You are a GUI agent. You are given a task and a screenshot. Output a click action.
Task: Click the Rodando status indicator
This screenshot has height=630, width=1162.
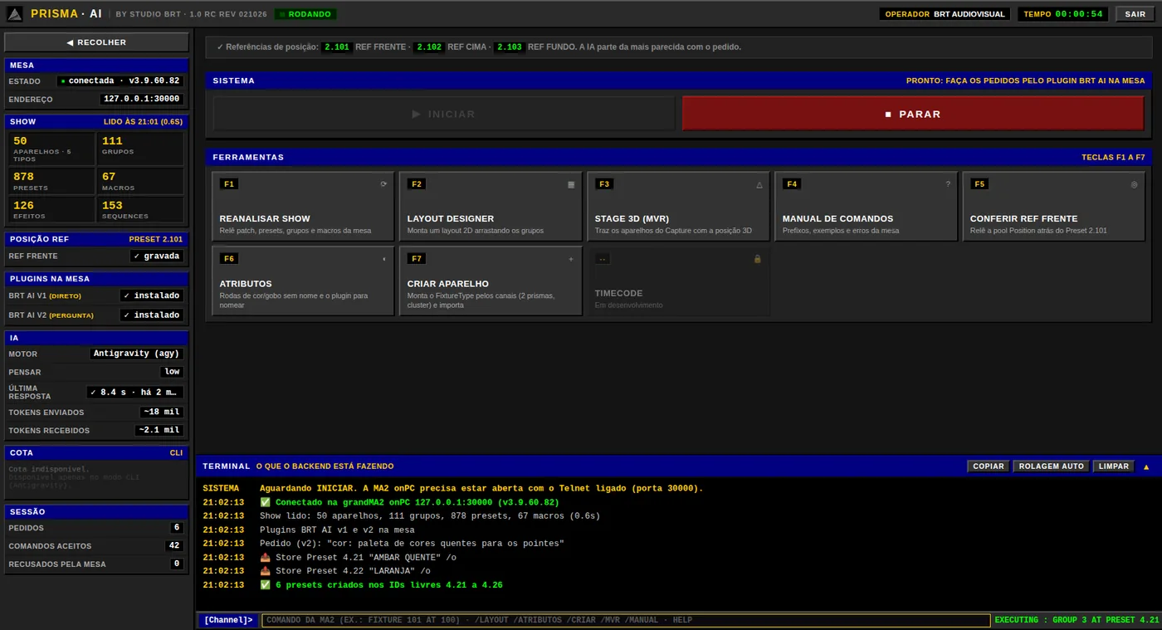(x=305, y=14)
